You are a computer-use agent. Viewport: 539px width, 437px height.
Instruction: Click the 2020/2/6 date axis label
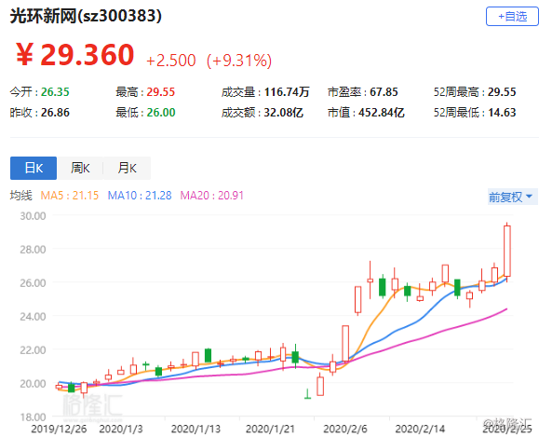point(345,430)
